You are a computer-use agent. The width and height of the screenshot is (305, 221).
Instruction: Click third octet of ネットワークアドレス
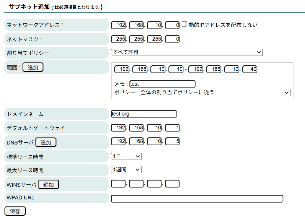pyautogui.click(x=154, y=25)
